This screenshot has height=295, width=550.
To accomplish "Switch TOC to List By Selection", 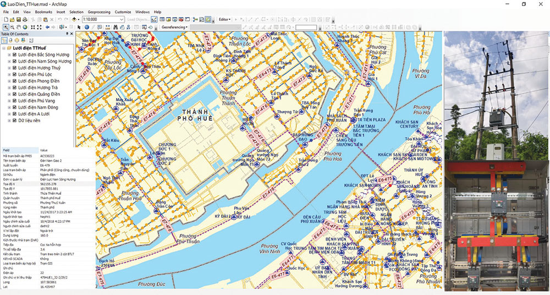I will 23,40.
